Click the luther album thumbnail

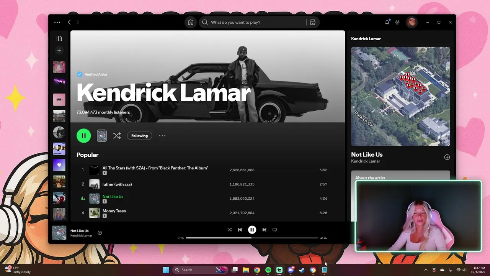(x=94, y=184)
